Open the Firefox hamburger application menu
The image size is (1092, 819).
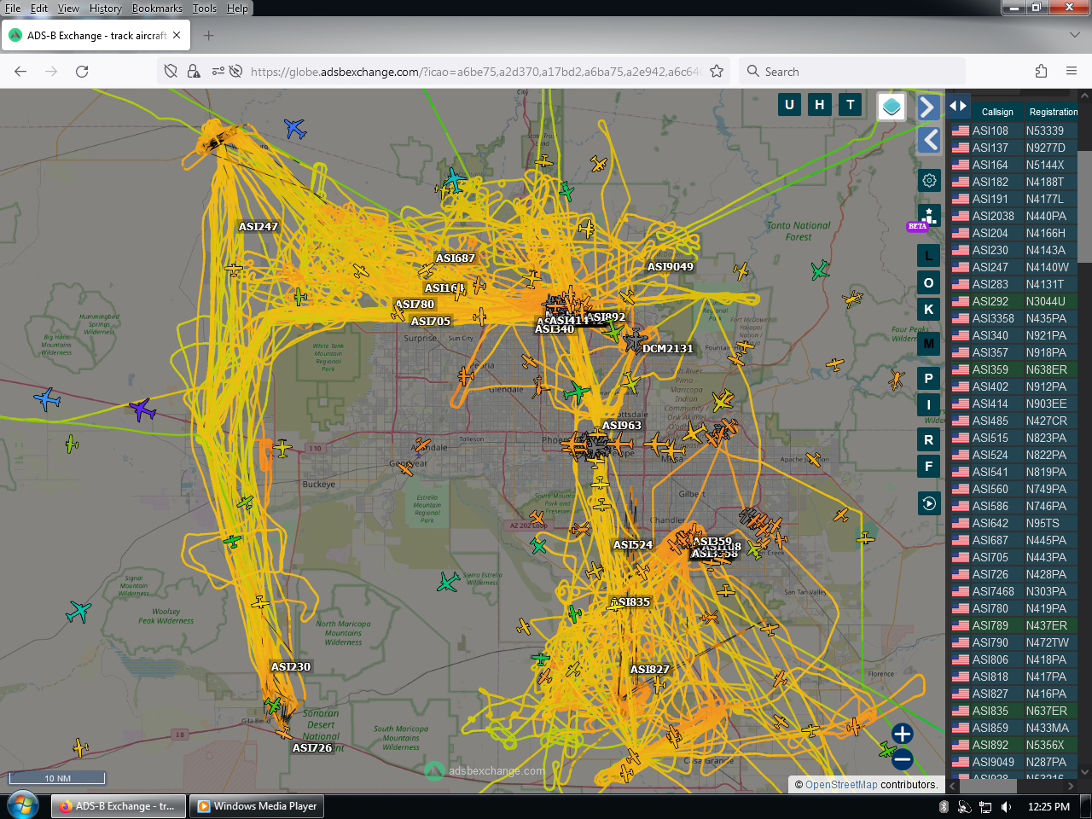(x=1072, y=72)
